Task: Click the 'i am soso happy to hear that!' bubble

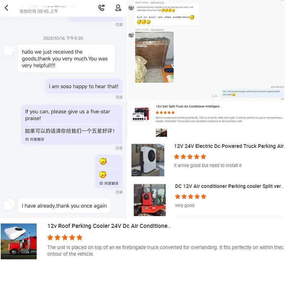Action: 84,86
